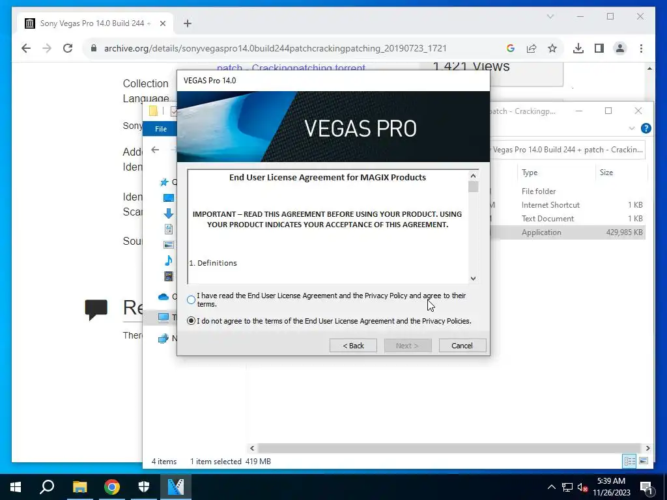Click the share page icon in Chrome

[x=532, y=48]
